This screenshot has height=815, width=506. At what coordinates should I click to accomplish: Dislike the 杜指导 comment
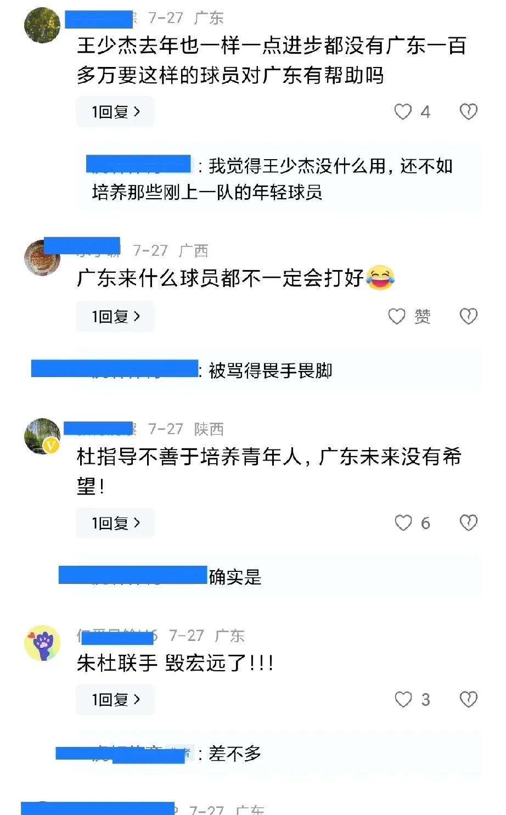pos(468,523)
